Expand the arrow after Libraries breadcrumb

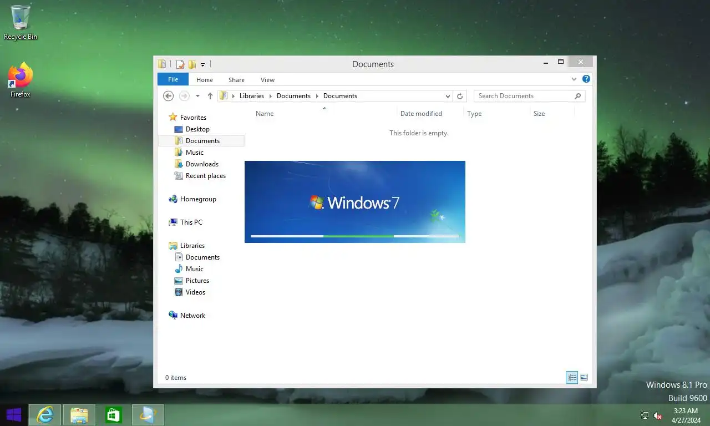[270, 96]
